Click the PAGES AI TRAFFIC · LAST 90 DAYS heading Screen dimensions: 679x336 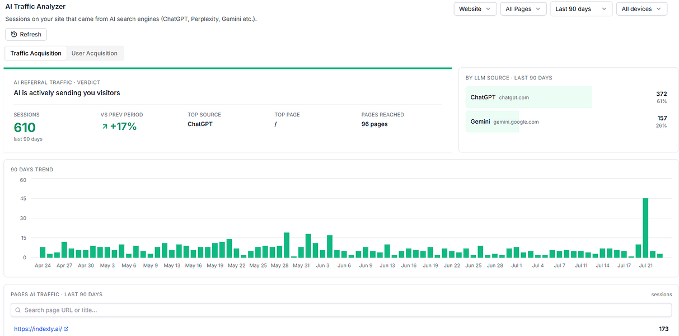point(57,294)
